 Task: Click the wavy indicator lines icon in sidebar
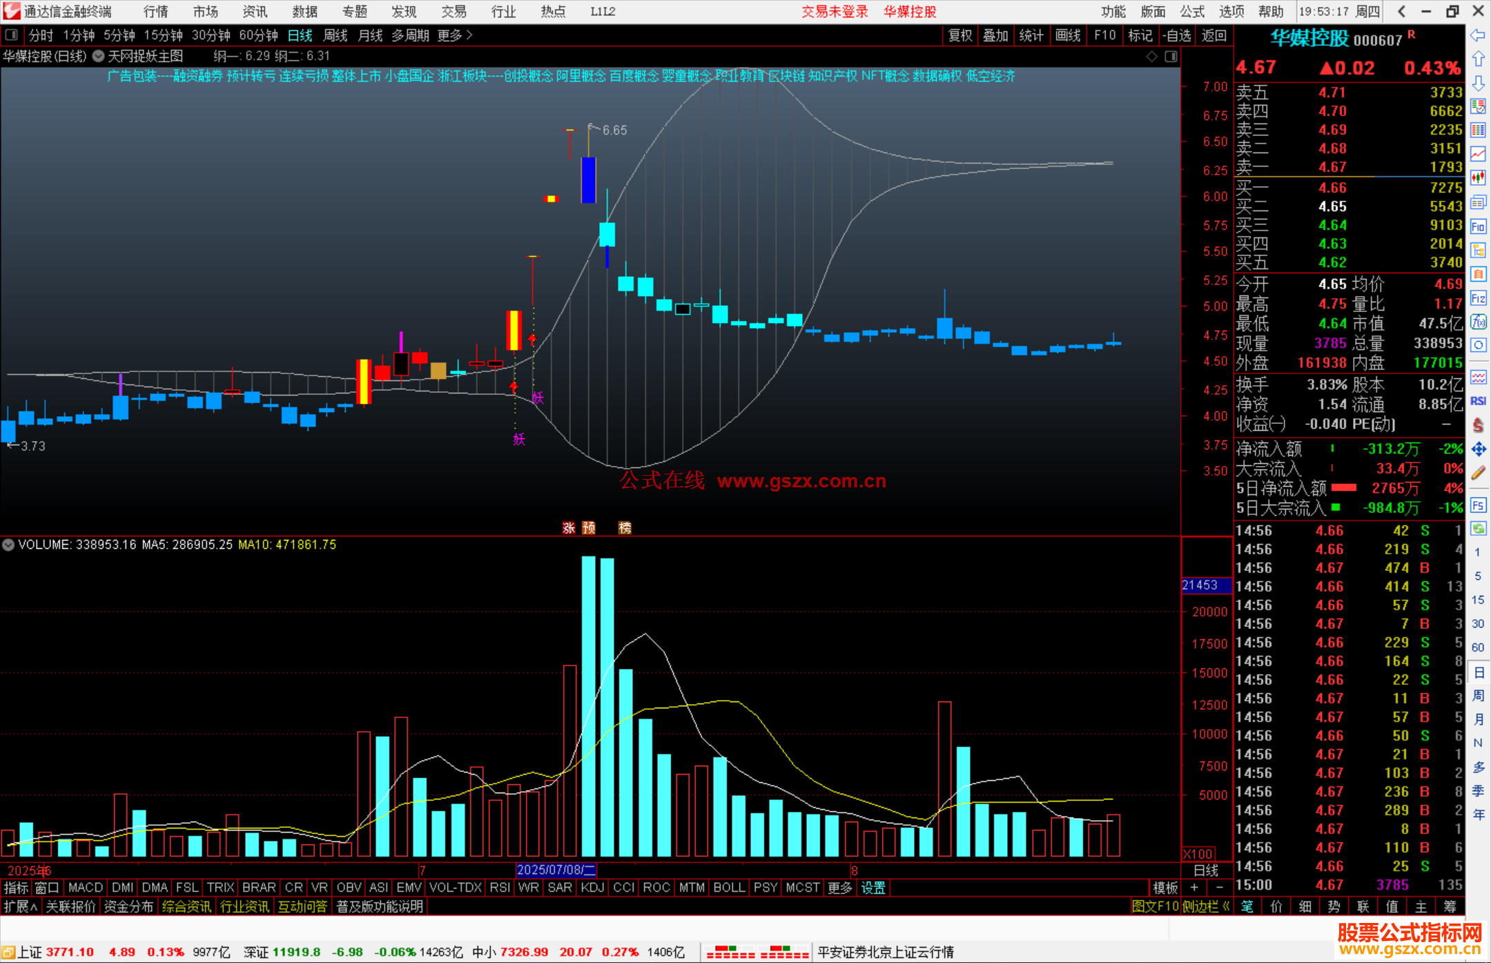click(1478, 377)
